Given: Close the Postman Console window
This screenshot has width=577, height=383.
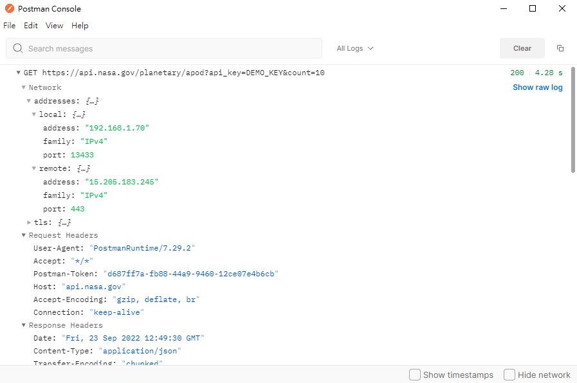Looking at the screenshot, I should click(x=562, y=8).
